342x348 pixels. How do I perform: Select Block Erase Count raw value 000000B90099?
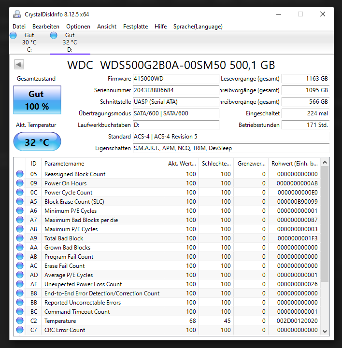tap(298, 202)
